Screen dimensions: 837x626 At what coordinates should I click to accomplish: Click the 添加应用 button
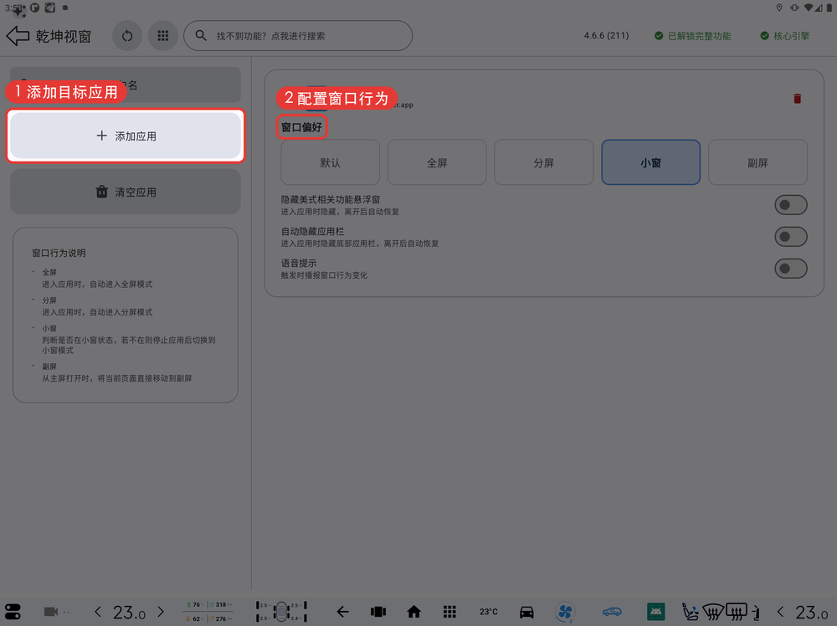tap(126, 136)
